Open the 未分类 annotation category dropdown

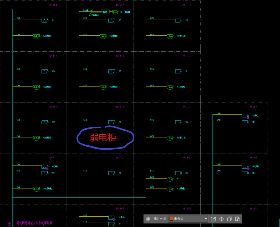(x=188, y=219)
